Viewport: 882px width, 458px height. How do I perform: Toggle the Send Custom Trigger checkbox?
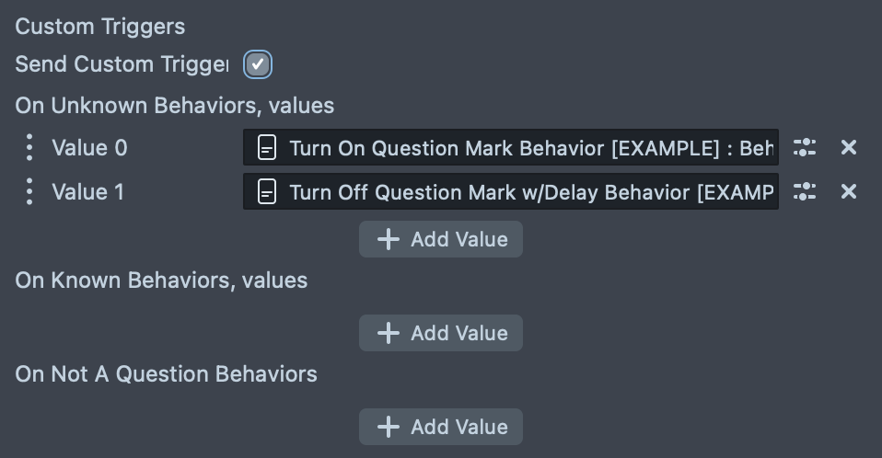[x=258, y=64]
